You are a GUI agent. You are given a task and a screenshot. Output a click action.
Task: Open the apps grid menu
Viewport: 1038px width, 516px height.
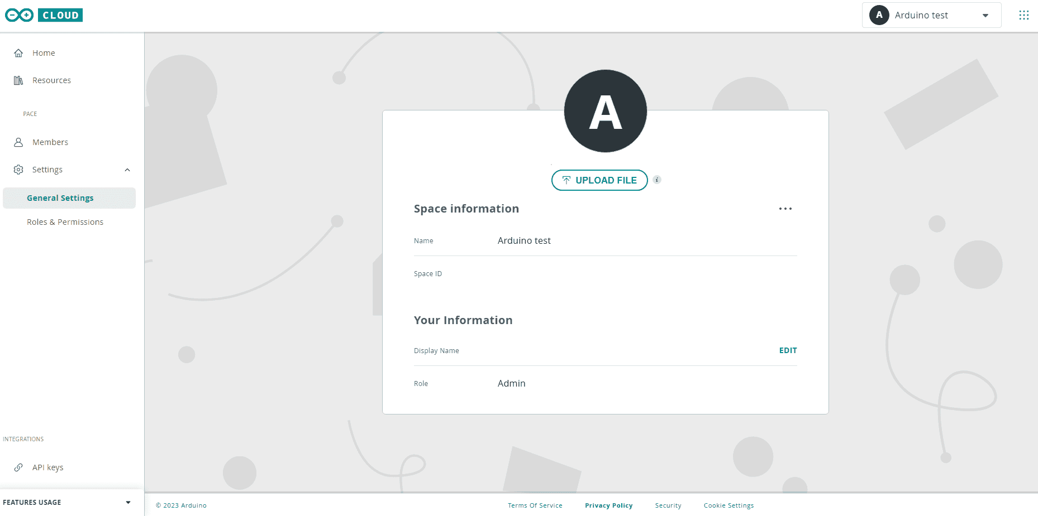[1023, 15]
